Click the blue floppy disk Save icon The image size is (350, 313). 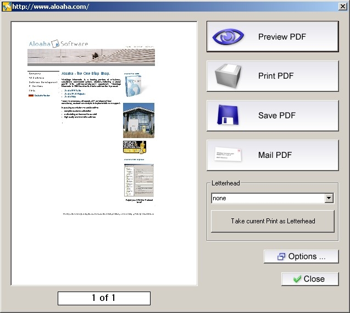[228, 116]
